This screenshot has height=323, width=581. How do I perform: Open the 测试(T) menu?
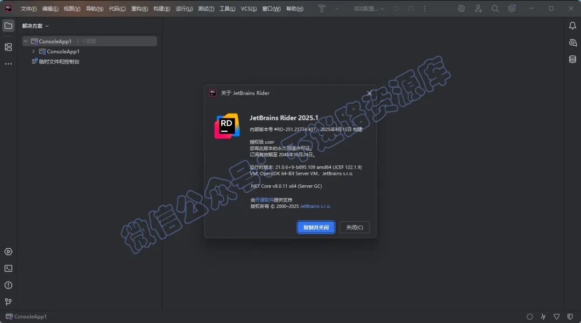coord(206,9)
